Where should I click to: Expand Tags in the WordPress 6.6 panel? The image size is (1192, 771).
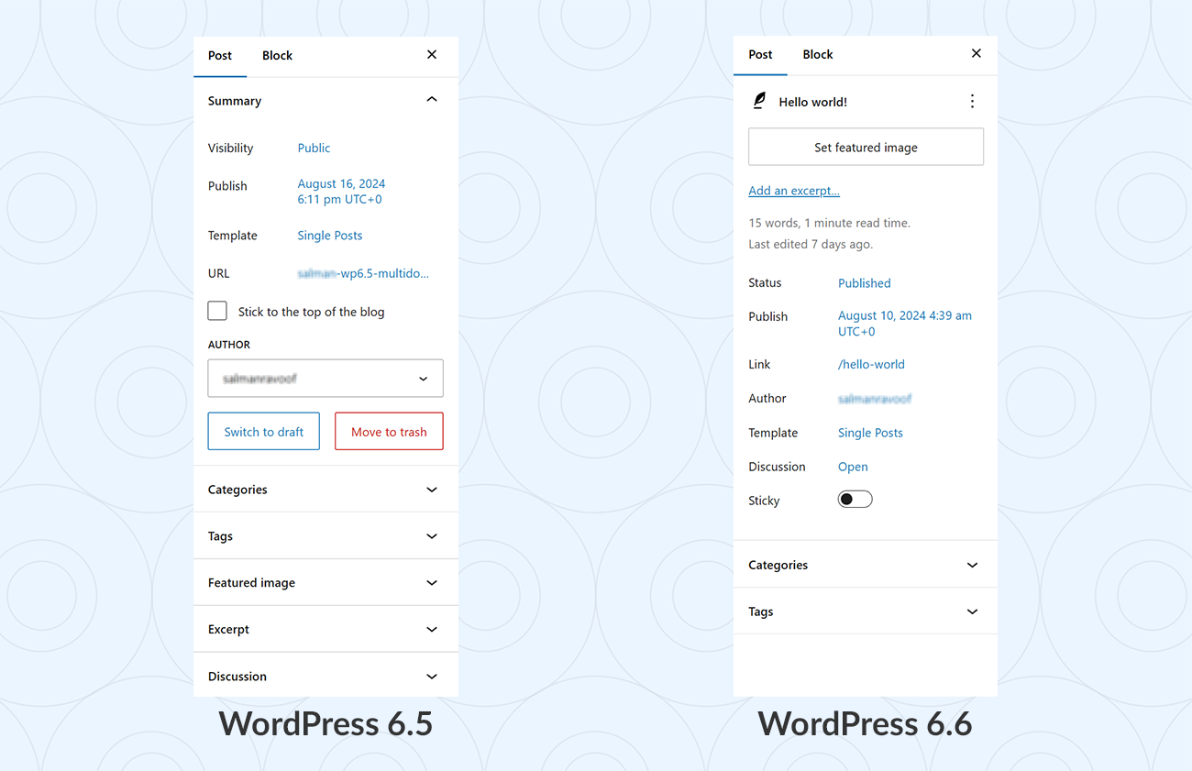point(865,611)
